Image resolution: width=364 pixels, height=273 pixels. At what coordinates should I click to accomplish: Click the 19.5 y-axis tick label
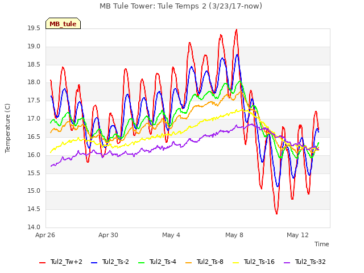click(x=34, y=28)
